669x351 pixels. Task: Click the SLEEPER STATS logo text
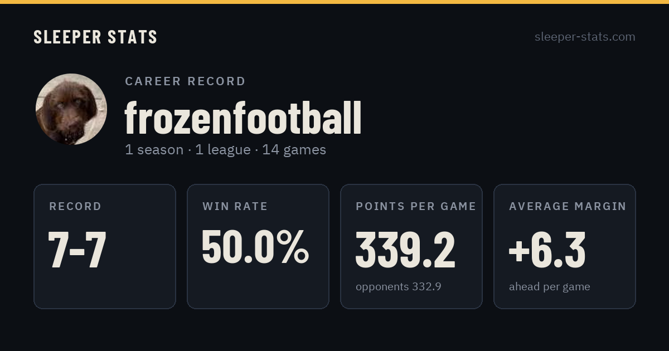tap(95, 37)
